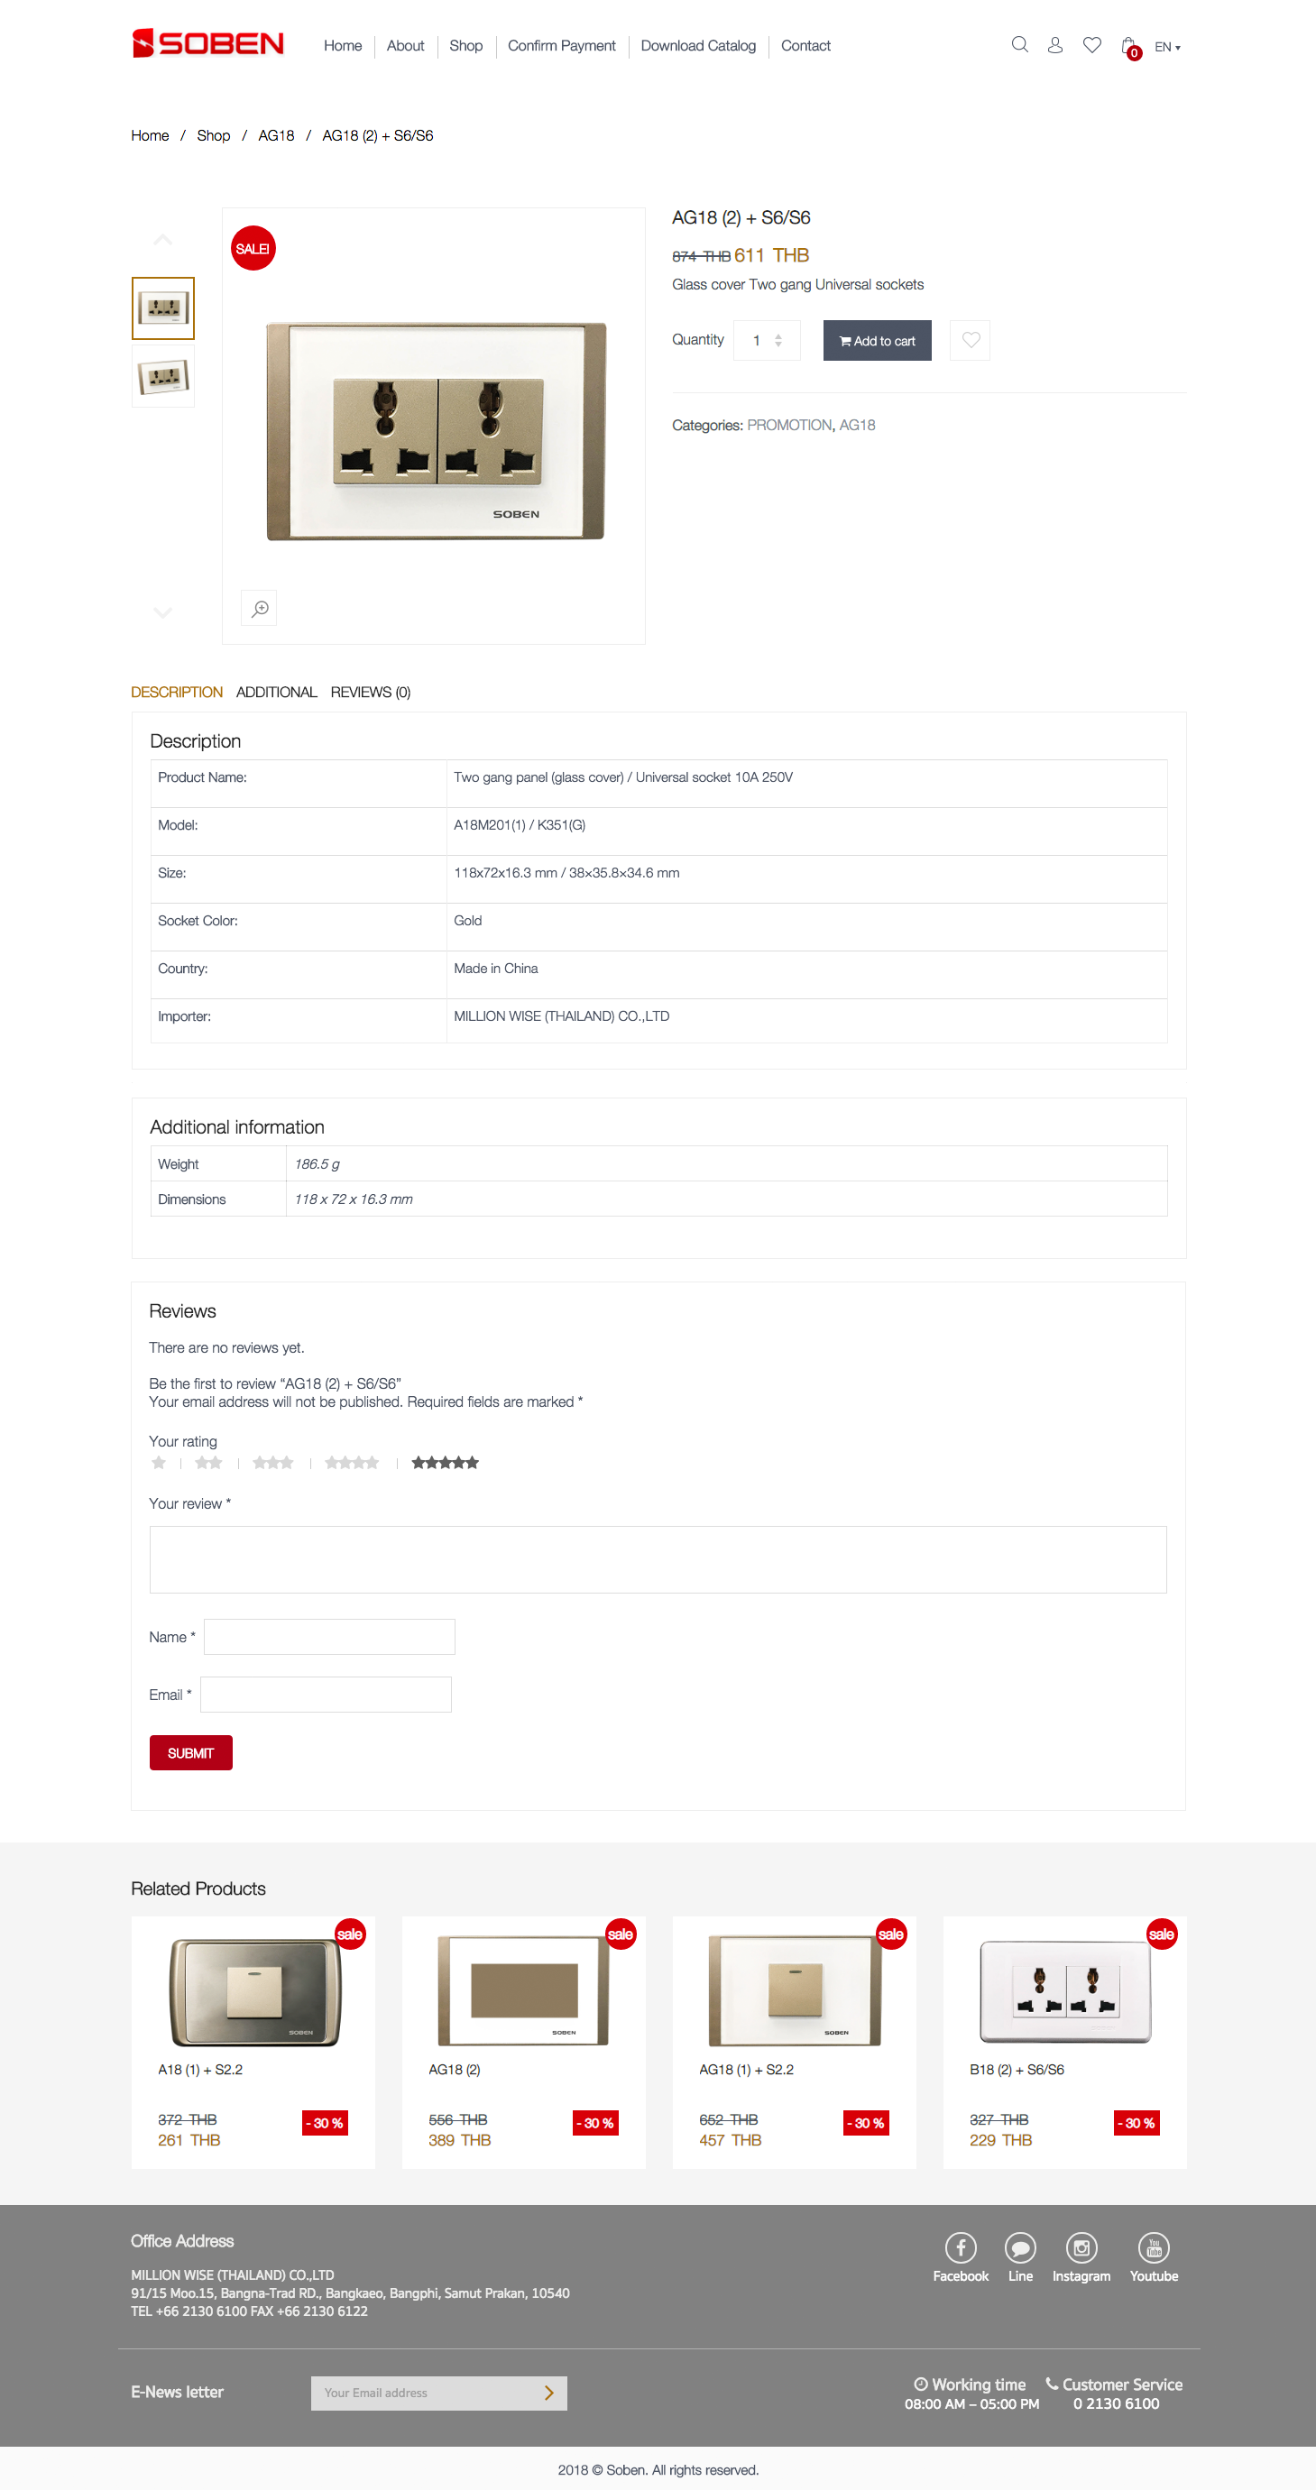This screenshot has width=1316, height=2490.
Task: Open the AG18 category link
Action: [x=857, y=426]
